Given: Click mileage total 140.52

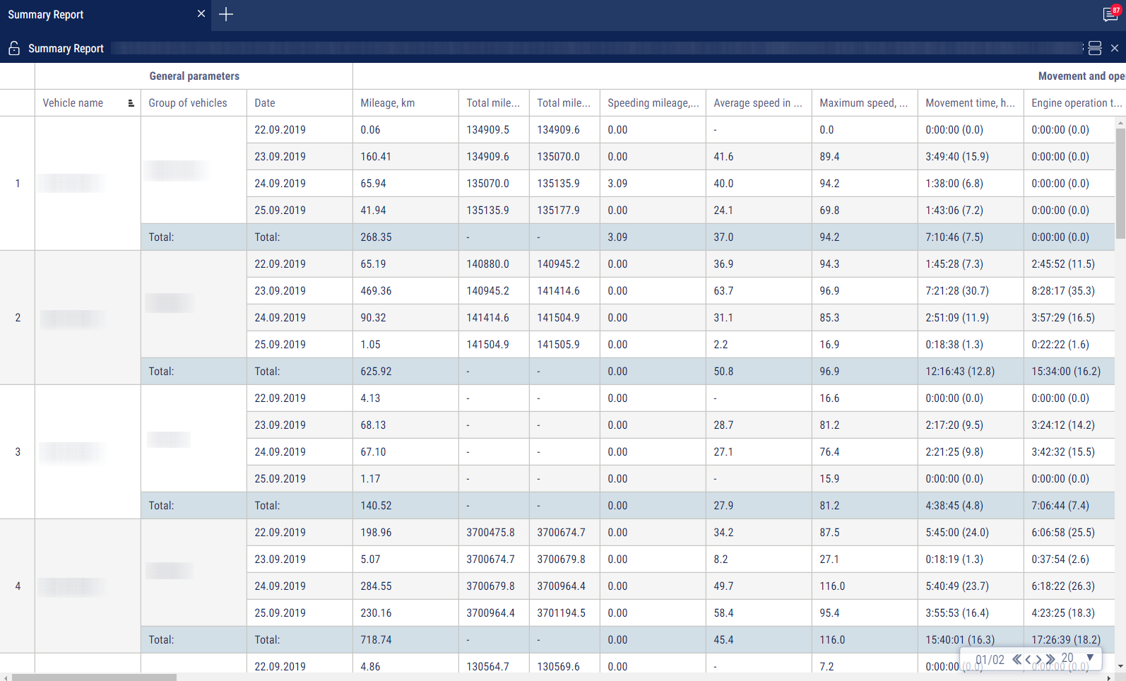Looking at the screenshot, I should click(376, 506).
